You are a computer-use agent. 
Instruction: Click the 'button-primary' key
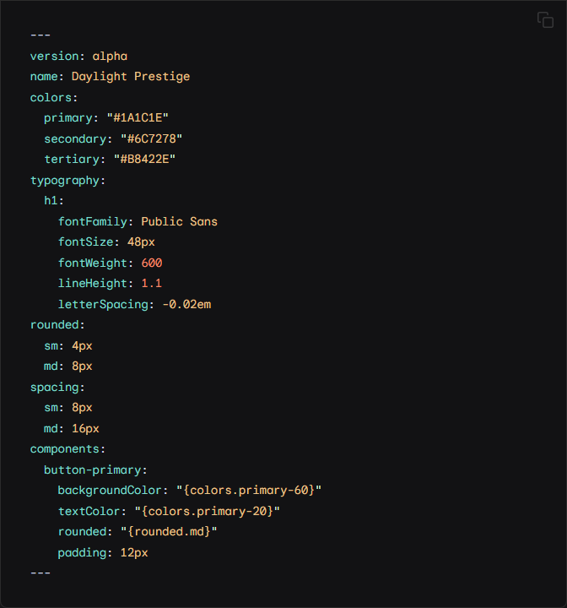[93, 470]
